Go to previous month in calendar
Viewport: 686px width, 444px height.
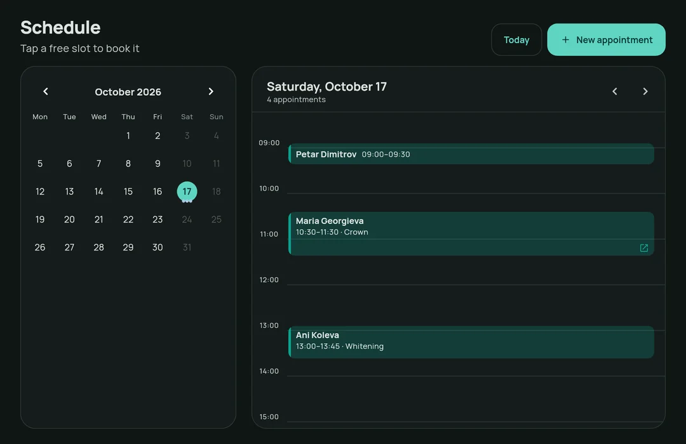46,91
